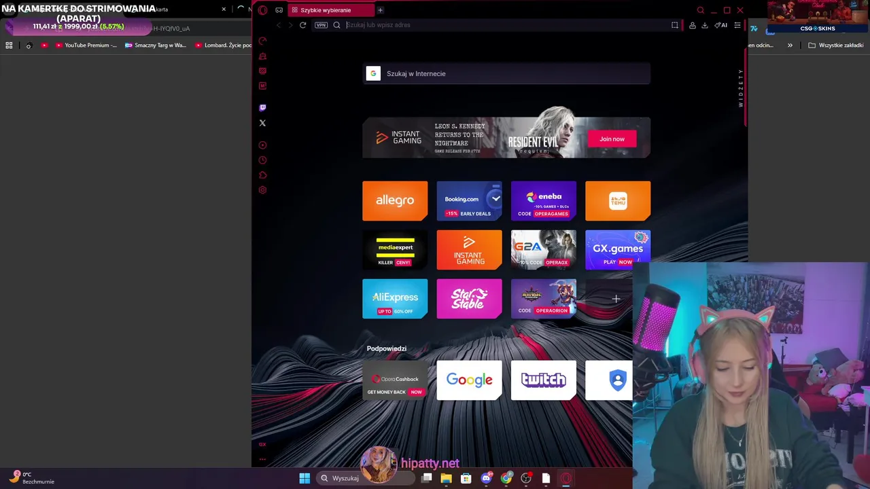Image resolution: width=870 pixels, height=489 pixels.
Task: Open Chrome from the taskbar
Action: click(x=506, y=478)
